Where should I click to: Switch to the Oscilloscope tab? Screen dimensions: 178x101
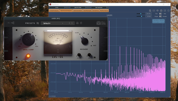(87, 11)
